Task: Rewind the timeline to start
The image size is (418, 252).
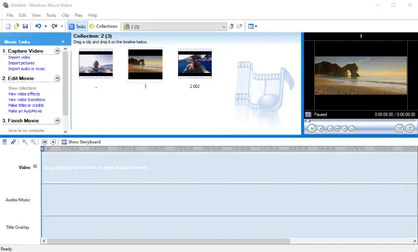Action: coord(44,142)
